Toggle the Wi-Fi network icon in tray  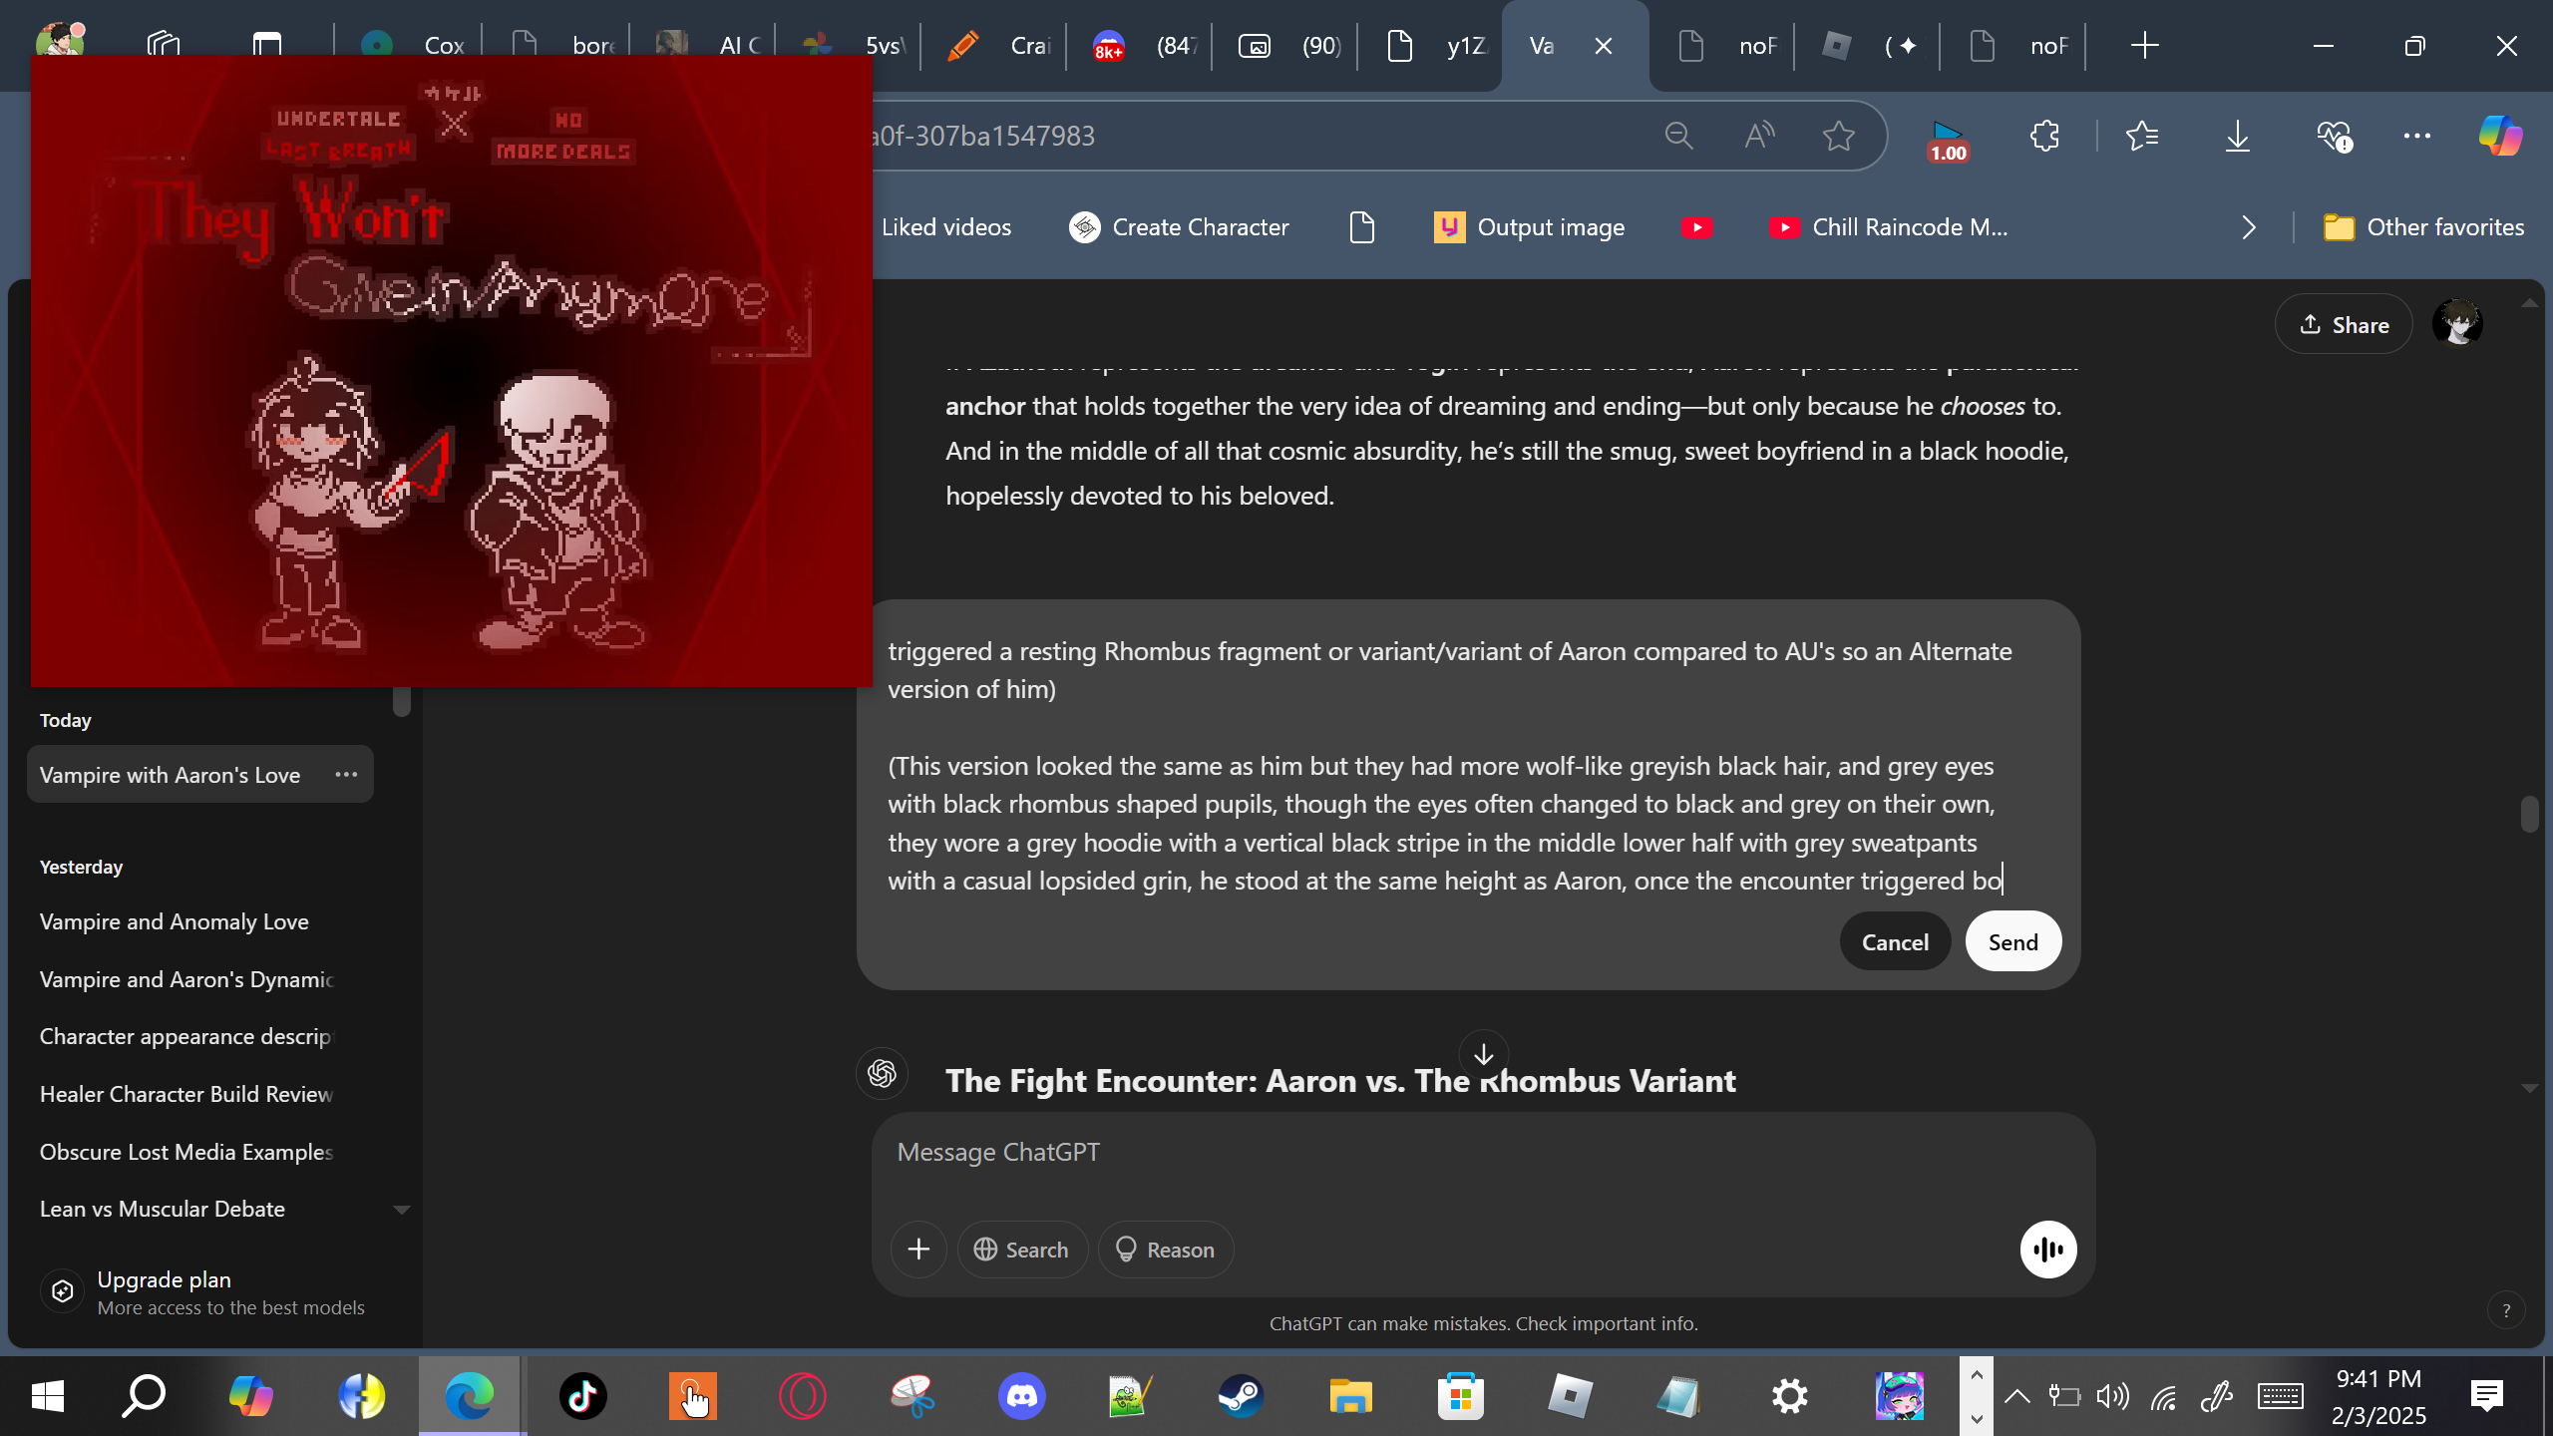click(2163, 1396)
